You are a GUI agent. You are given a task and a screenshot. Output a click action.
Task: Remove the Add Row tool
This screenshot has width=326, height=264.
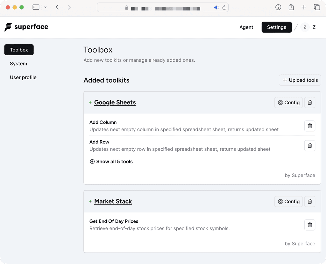coord(309,145)
